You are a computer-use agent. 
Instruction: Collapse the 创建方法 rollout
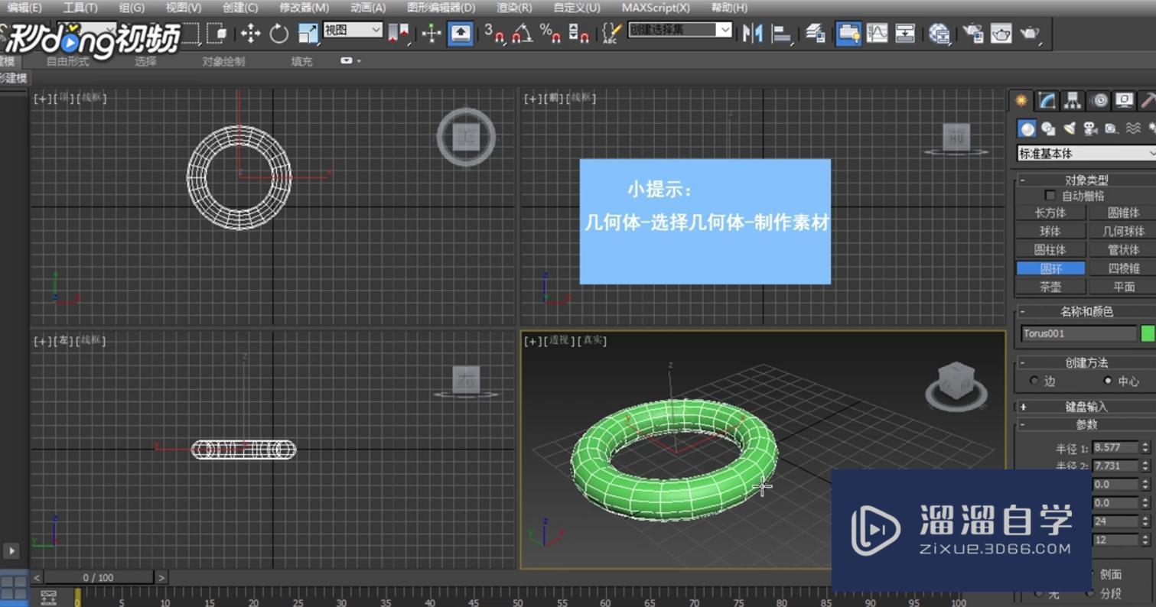[x=1086, y=362]
